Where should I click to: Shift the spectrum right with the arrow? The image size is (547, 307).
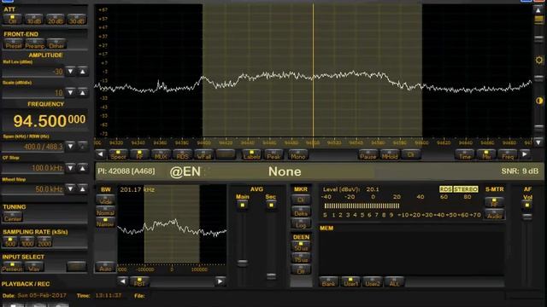pos(525,154)
